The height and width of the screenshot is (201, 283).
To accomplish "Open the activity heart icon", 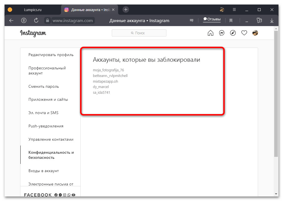I will coord(244,33).
